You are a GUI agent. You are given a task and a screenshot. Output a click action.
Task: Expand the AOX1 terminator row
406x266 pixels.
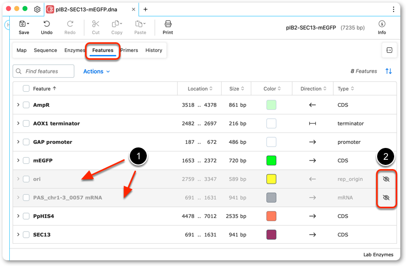(18, 123)
